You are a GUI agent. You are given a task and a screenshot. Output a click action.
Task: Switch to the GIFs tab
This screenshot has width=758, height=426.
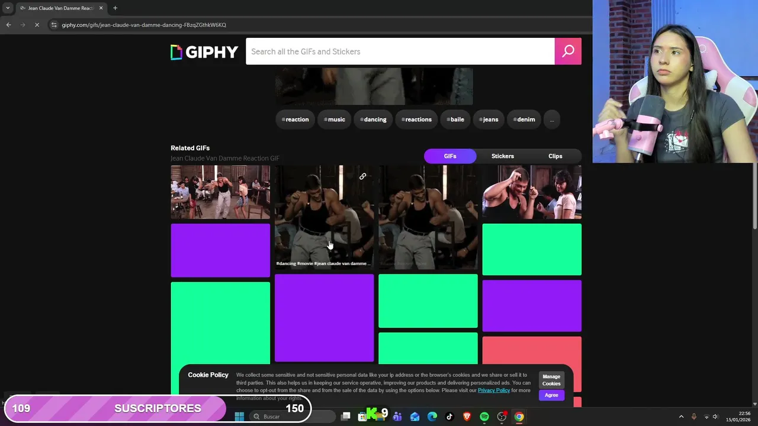coord(450,156)
